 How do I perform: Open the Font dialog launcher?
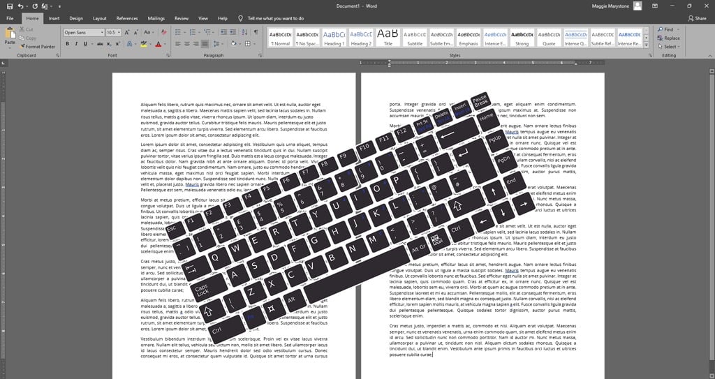pos(168,55)
